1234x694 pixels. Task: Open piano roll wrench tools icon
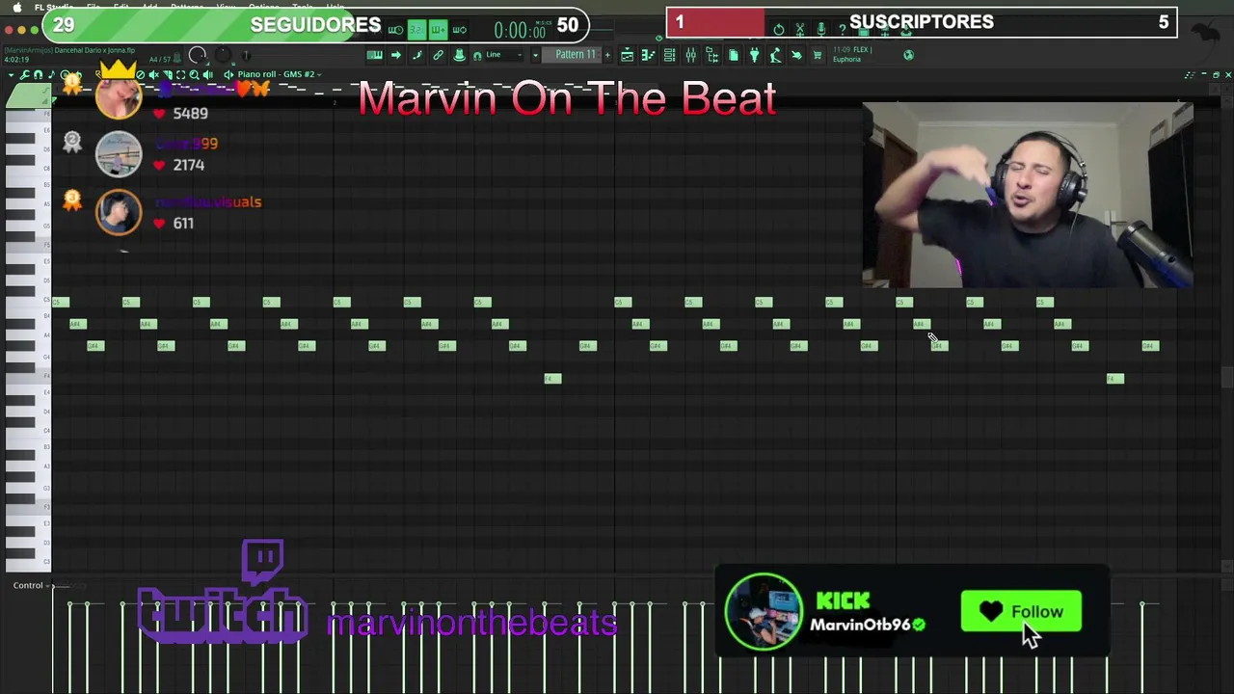click(24, 74)
